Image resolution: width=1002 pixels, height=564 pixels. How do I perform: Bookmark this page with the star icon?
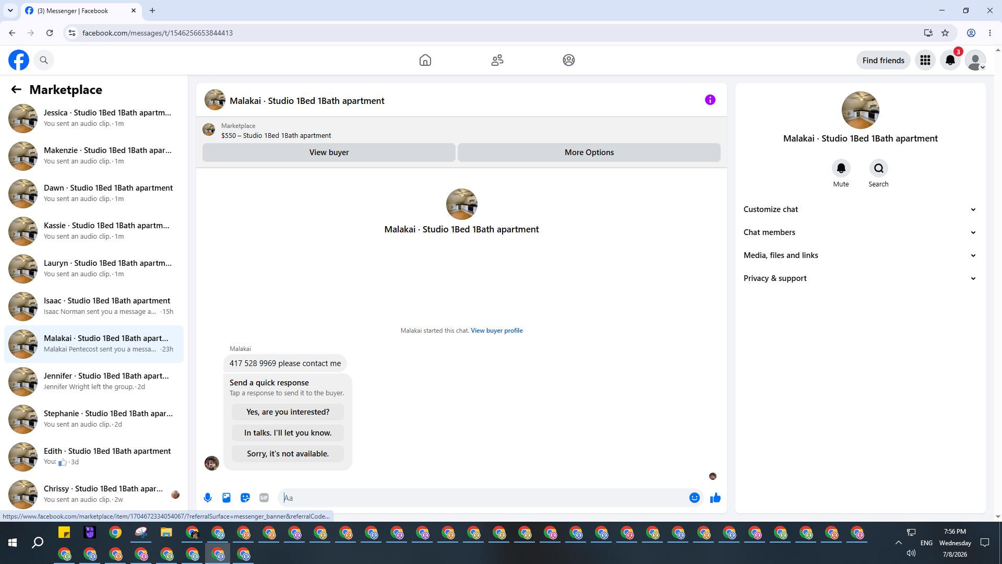(x=945, y=33)
